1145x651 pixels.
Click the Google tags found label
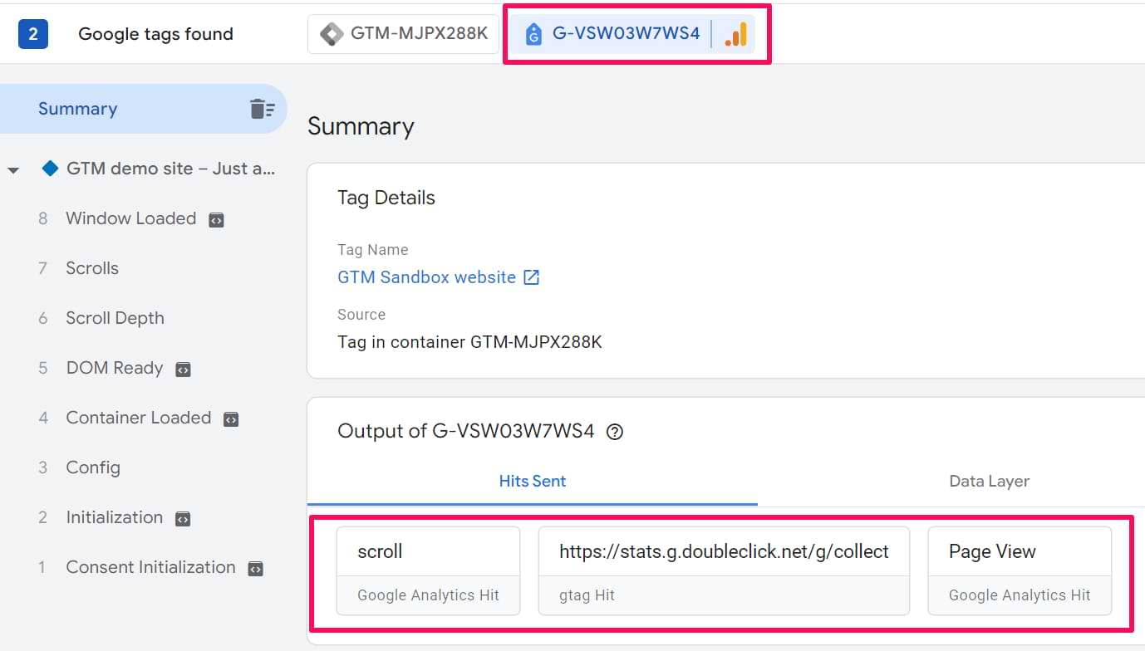pos(155,34)
